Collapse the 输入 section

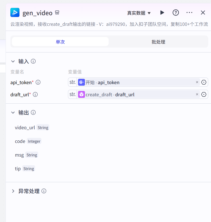[x=13, y=61]
